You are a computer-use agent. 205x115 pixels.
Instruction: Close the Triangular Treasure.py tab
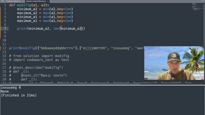23,1
